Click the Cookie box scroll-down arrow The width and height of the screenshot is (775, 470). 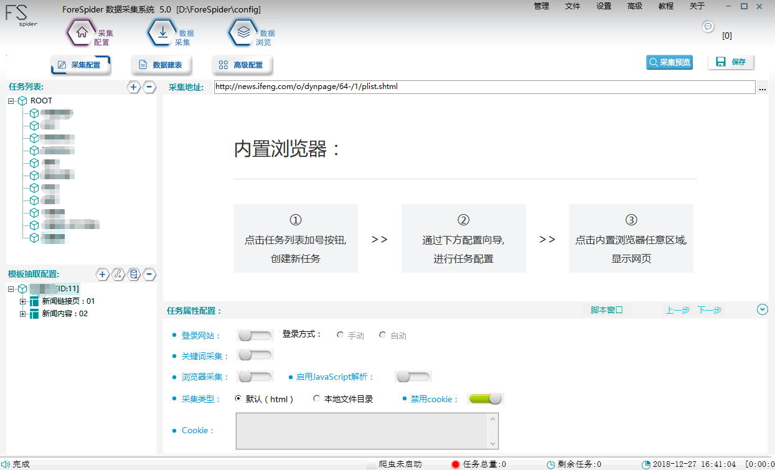tap(494, 443)
